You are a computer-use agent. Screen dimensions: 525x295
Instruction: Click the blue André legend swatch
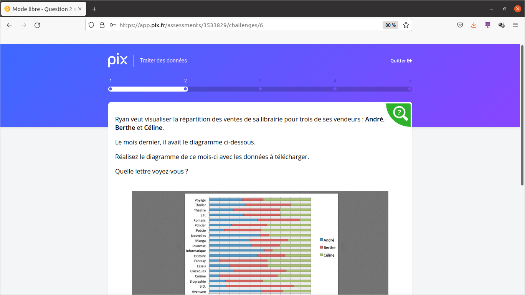322,240
